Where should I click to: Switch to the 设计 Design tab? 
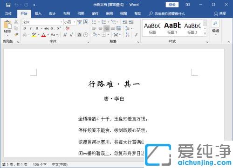[x=52, y=13]
